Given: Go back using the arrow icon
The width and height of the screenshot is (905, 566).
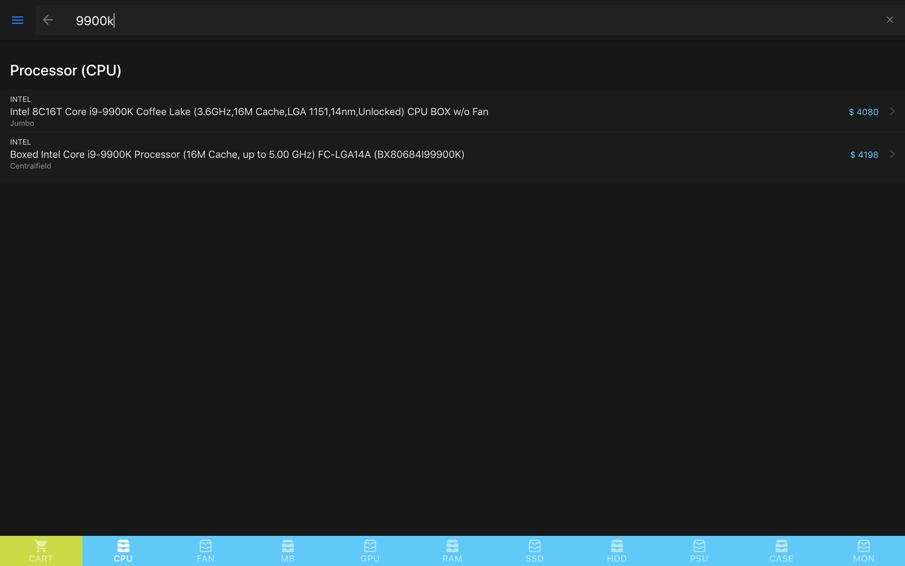Looking at the screenshot, I should point(48,20).
